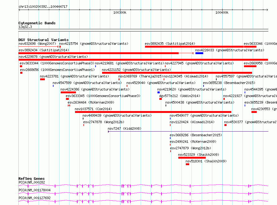Click nsv1120424 (Alsmadi2014) label
The image size is (277, 205).
point(192,122)
